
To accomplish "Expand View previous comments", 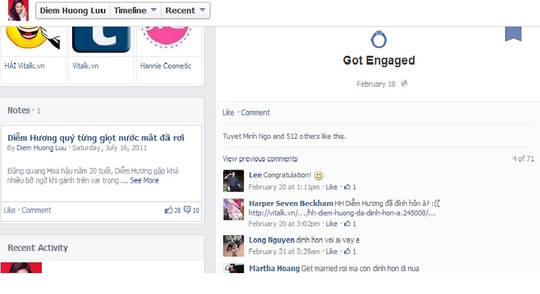I will [260, 158].
